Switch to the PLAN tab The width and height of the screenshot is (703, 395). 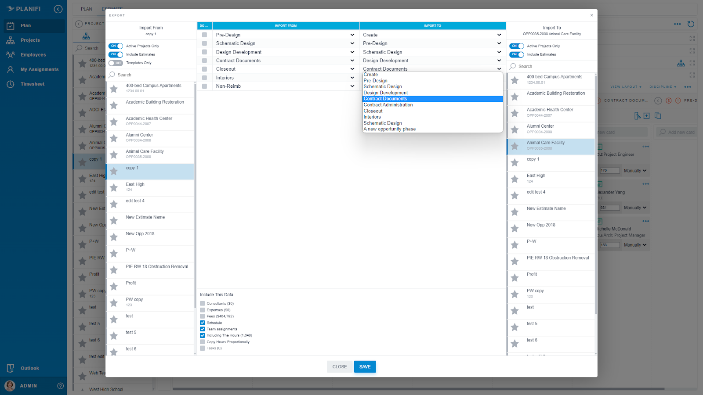tap(86, 9)
